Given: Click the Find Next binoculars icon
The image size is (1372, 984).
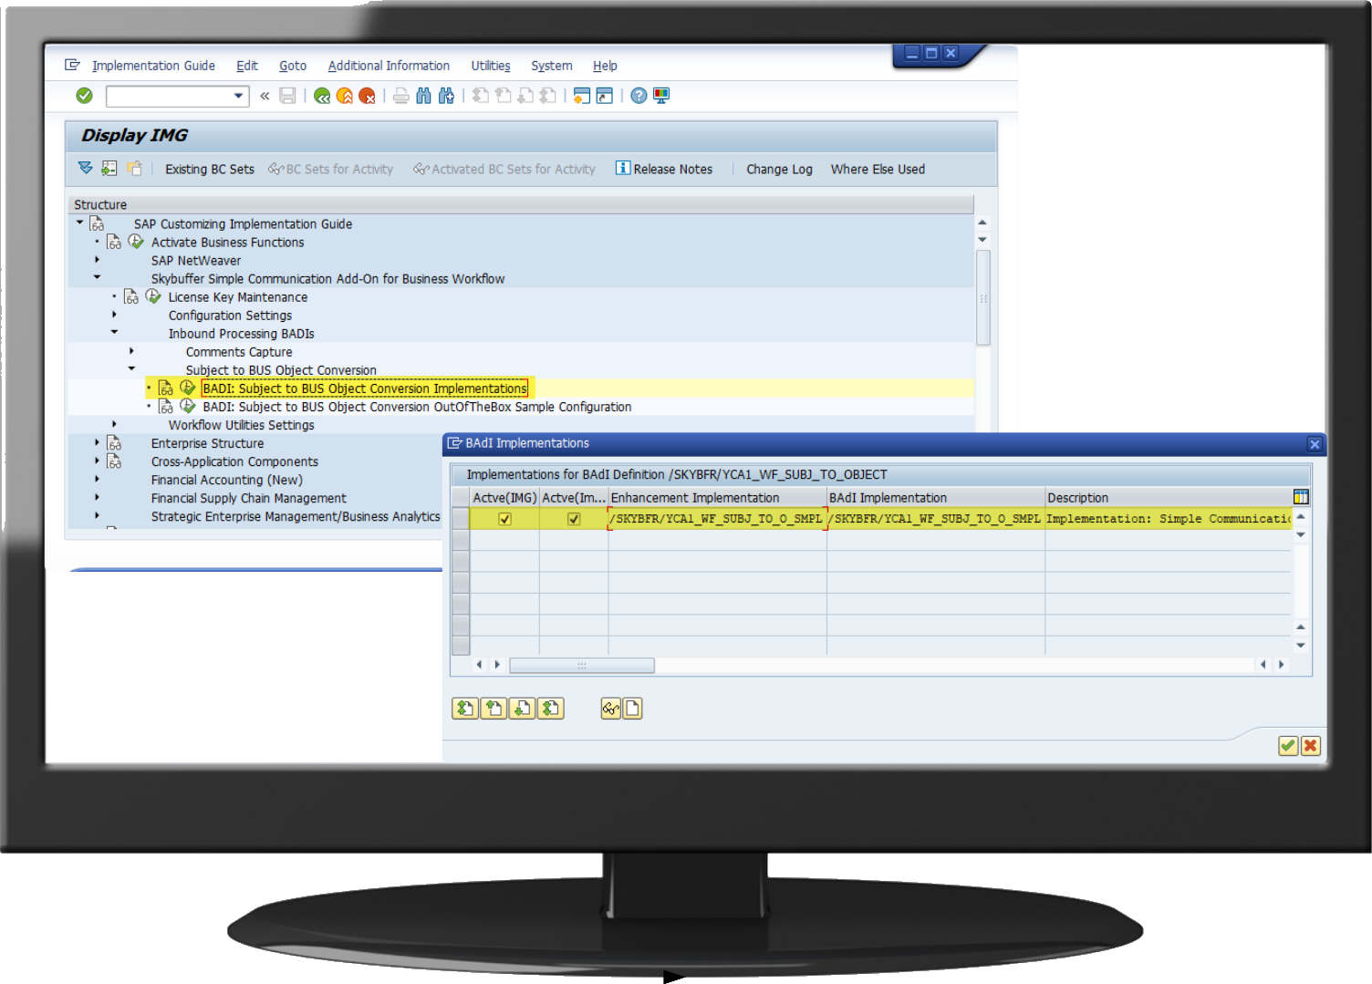Looking at the screenshot, I should point(446,96).
